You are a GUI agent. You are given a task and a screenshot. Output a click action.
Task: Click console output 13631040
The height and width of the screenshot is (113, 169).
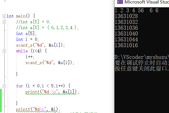click(x=126, y=34)
